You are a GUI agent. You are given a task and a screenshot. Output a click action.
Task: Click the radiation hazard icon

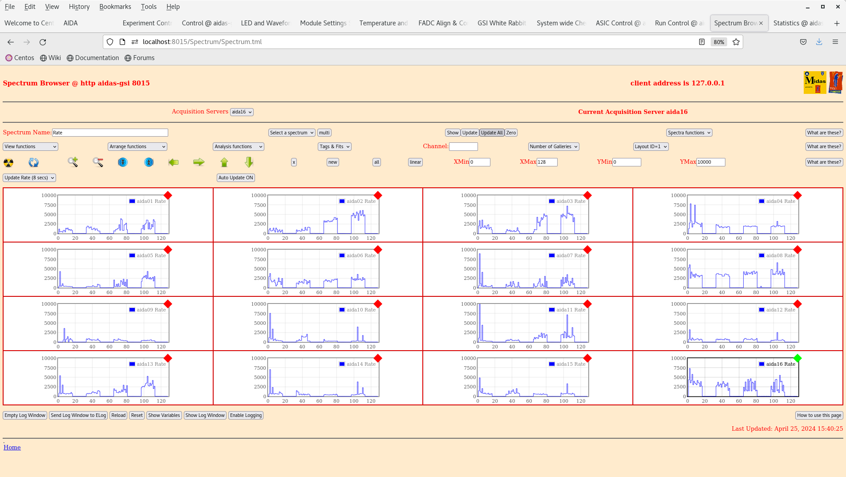tap(8, 162)
